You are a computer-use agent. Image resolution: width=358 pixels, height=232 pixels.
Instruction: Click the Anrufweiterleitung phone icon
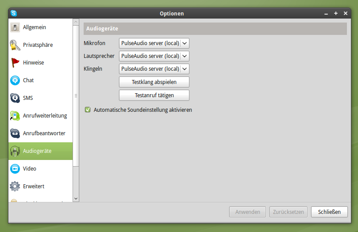(15, 116)
